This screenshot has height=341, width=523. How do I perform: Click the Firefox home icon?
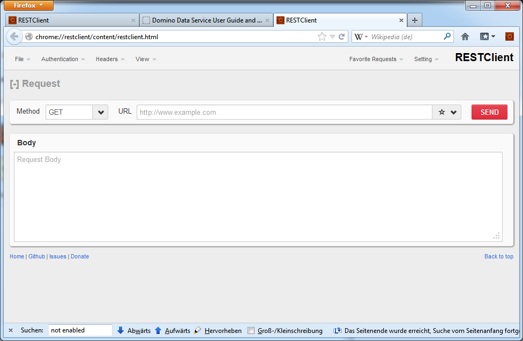pos(465,37)
